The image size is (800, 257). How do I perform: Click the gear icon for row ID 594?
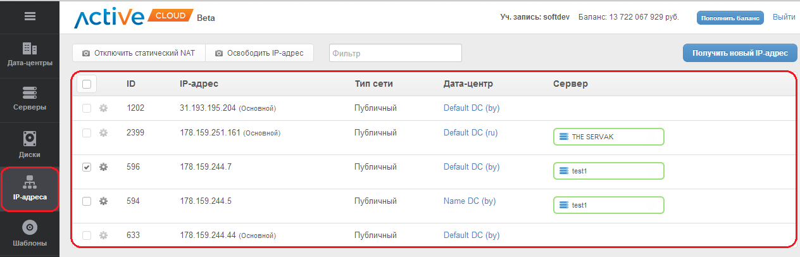tap(104, 201)
